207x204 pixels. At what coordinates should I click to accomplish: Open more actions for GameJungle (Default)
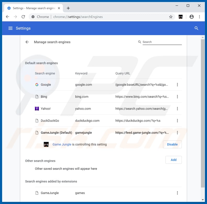(x=177, y=133)
